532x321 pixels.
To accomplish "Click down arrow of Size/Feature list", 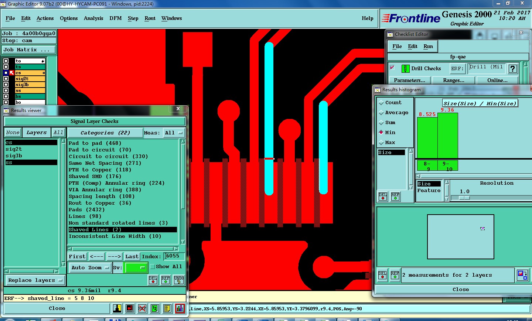I will pyautogui.click(x=447, y=199).
